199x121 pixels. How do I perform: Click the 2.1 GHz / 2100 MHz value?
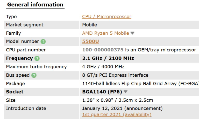108,58
